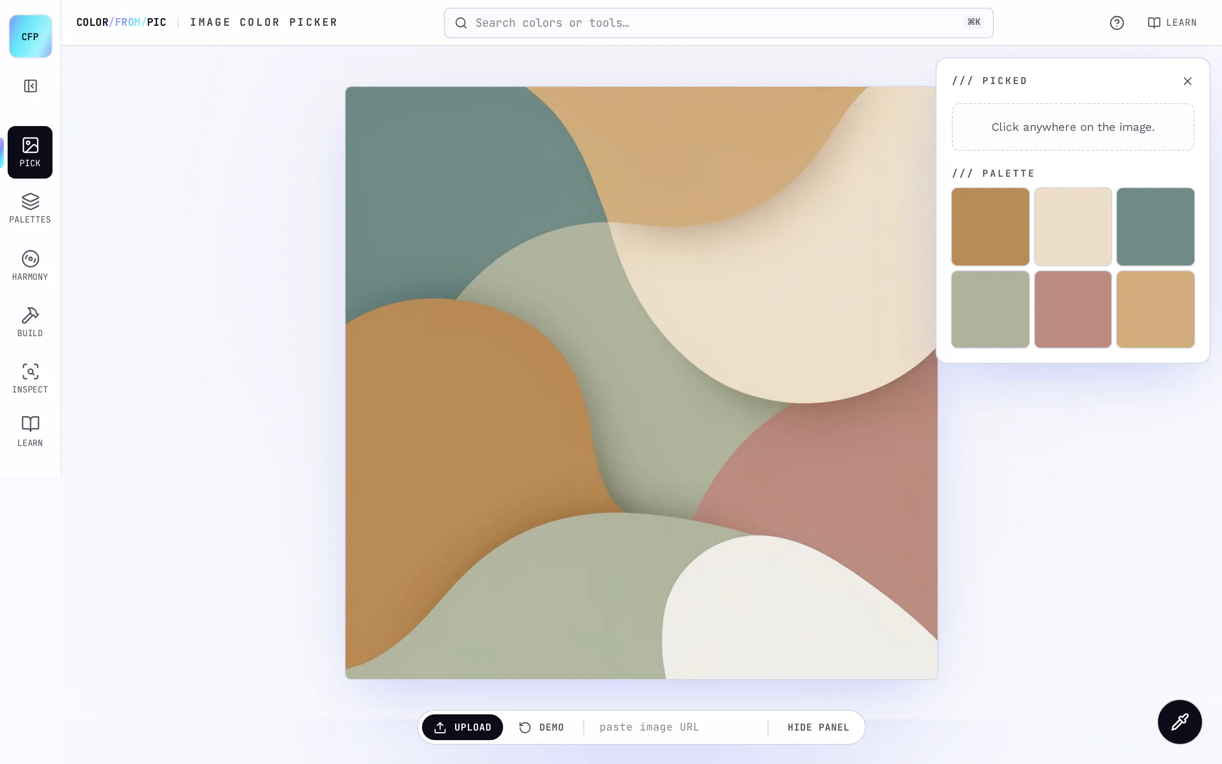Close the Picked panel
This screenshot has height=764, width=1222.
[1187, 81]
